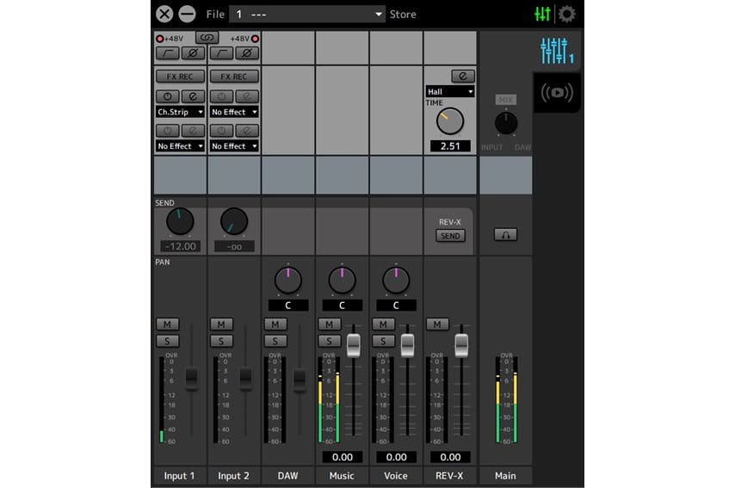735x488 pixels.
Task: Open the settings gear icon
Action: point(566,14)
